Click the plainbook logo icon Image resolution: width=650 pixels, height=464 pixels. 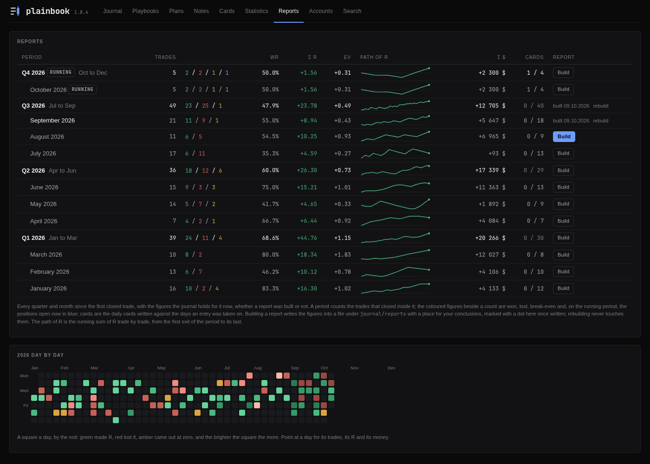pyautogui.click(x=15, y=11)
